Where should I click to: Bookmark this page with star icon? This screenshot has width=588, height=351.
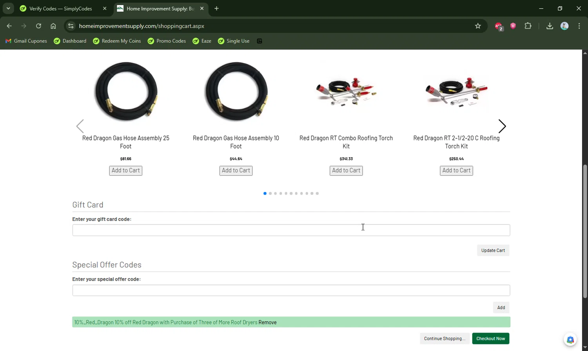478,26
